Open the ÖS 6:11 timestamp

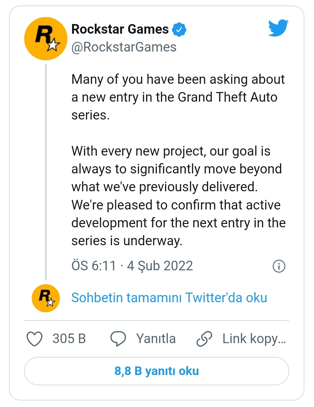pos(94,266)
